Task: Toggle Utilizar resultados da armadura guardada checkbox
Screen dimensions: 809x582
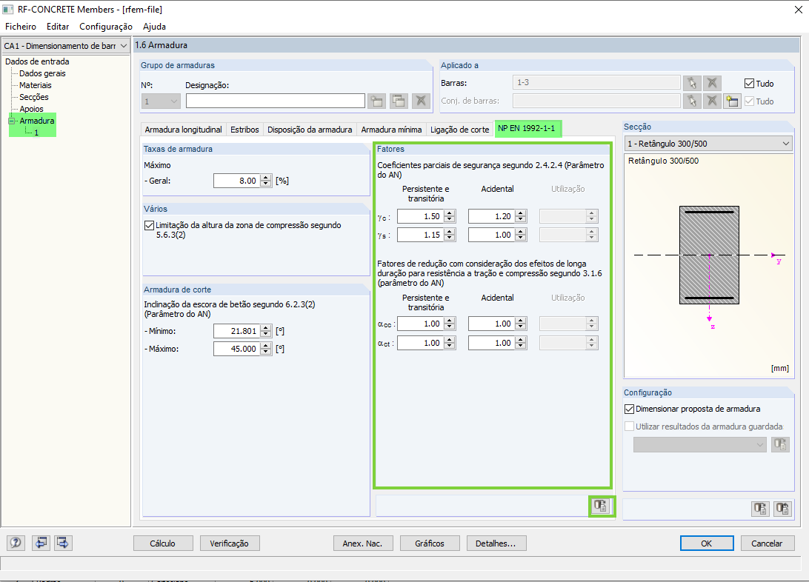Action: pos(629,427)
